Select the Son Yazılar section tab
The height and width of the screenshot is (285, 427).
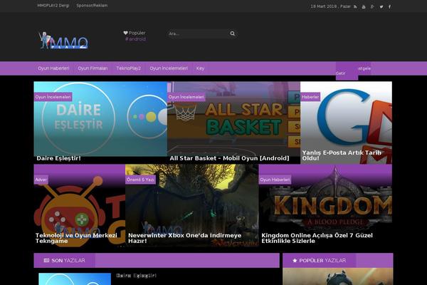point(65,261)
